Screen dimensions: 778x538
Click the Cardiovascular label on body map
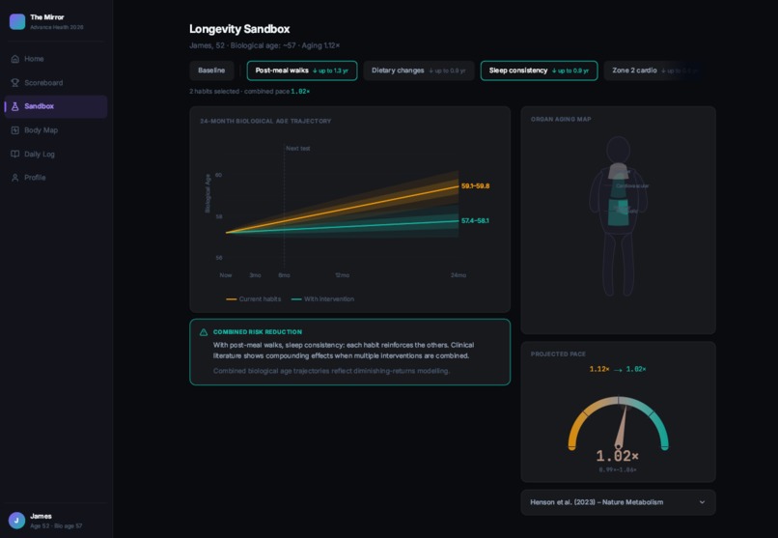(632, 186)
